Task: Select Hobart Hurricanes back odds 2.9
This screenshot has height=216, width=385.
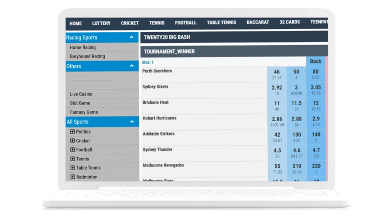Action: point(316,121)
